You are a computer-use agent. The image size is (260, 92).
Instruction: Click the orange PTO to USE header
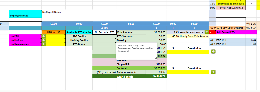(53, 32)
